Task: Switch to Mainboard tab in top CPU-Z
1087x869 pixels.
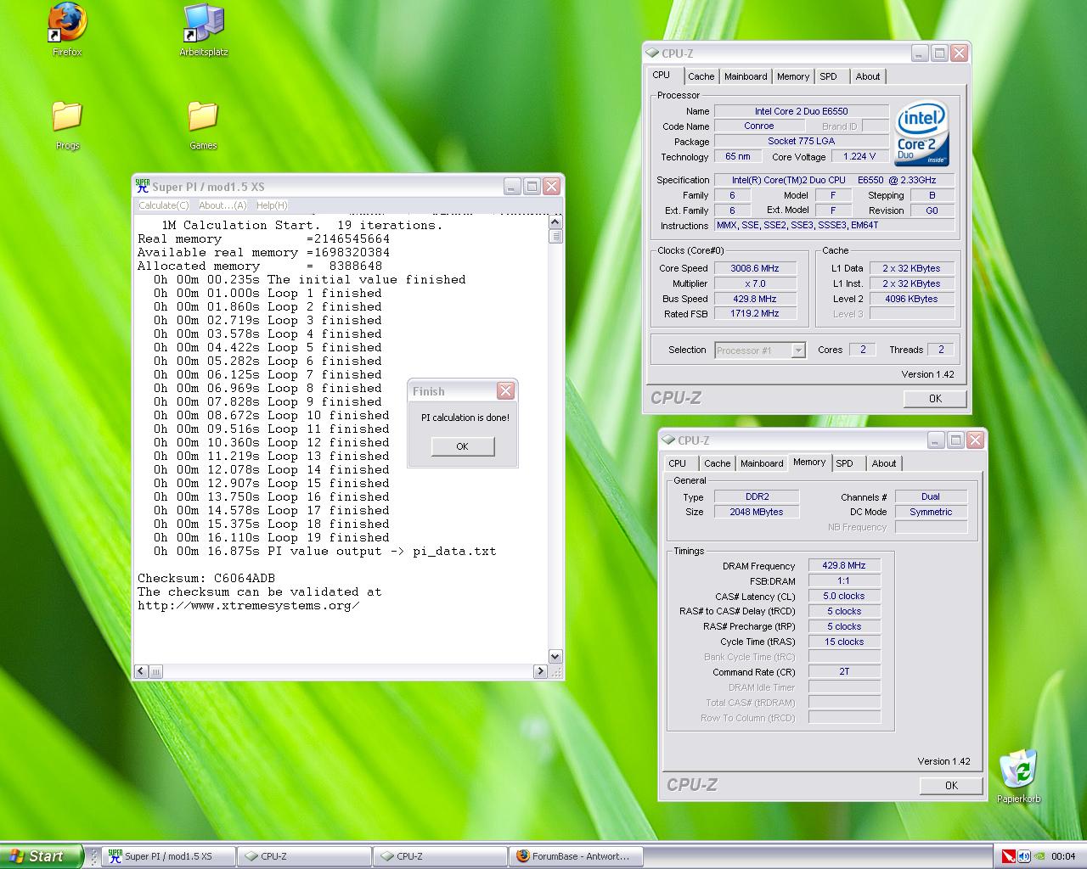Action: click(746, 76)
